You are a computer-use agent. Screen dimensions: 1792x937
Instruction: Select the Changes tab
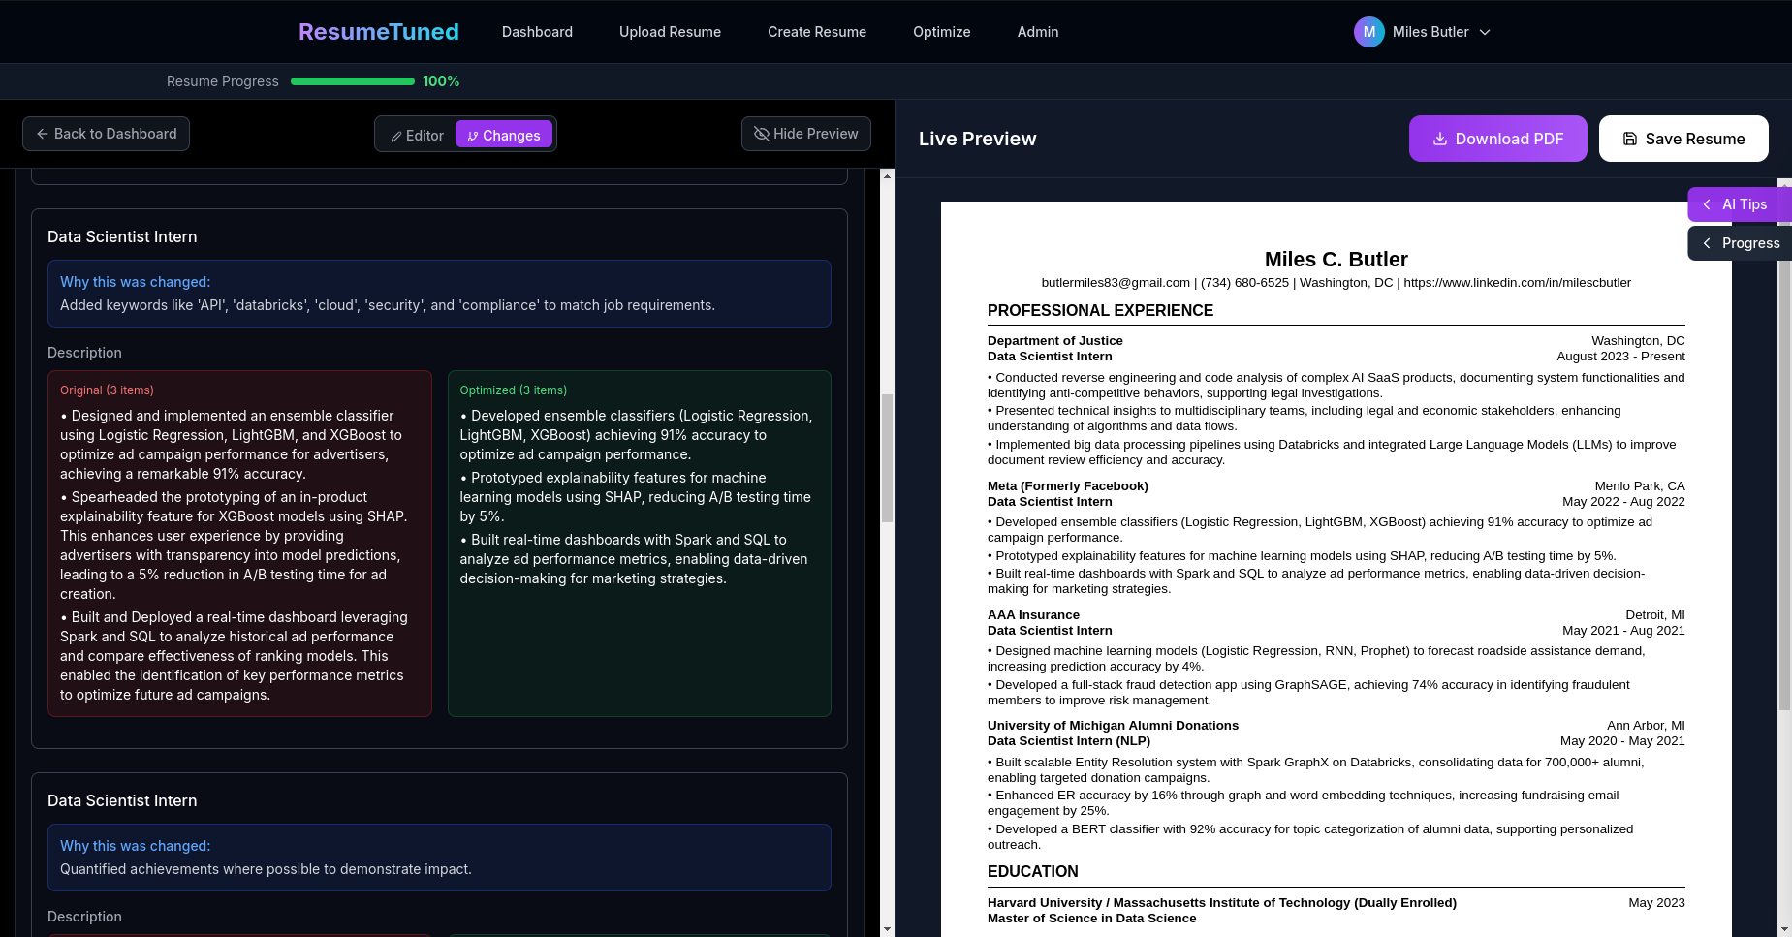[x=504, y=136]
